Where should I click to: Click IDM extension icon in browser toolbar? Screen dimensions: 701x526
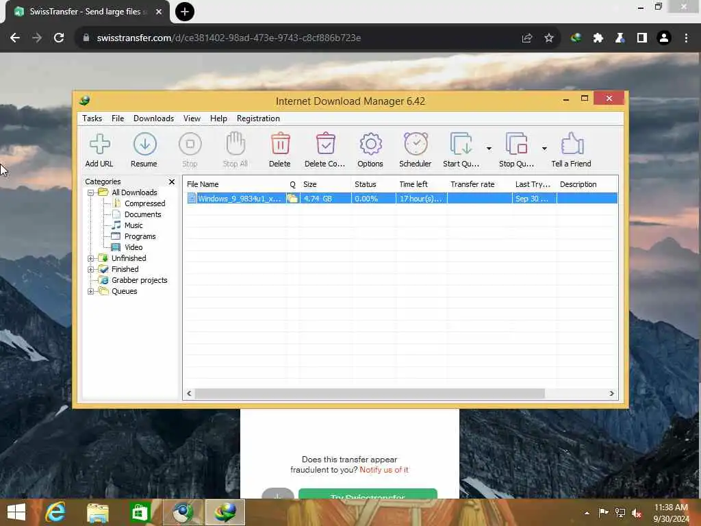(x=576, y=38)
